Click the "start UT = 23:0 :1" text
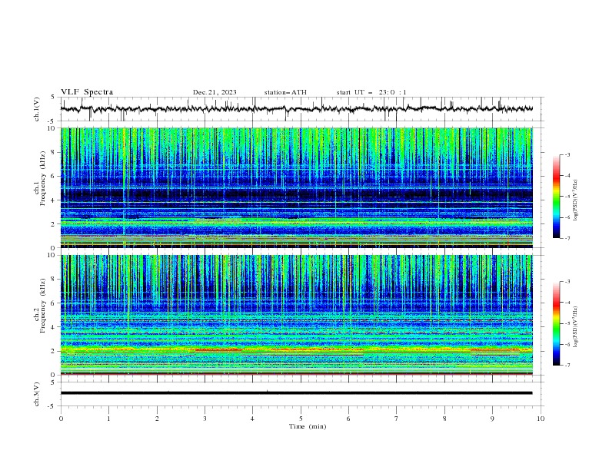 coord(371,92)
